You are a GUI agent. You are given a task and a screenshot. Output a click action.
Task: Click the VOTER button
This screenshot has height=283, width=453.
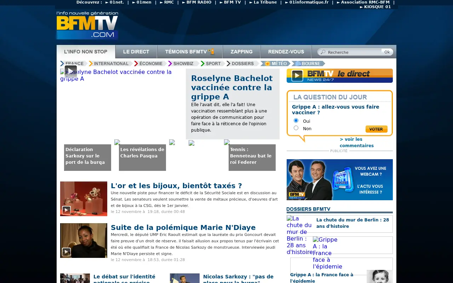coord(376,129)
